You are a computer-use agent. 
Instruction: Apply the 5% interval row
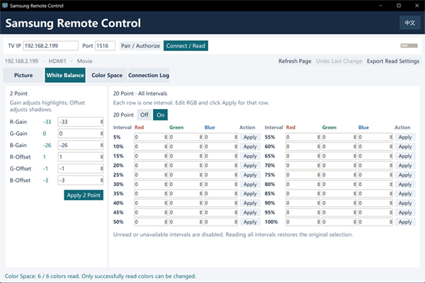click(250, 137)
